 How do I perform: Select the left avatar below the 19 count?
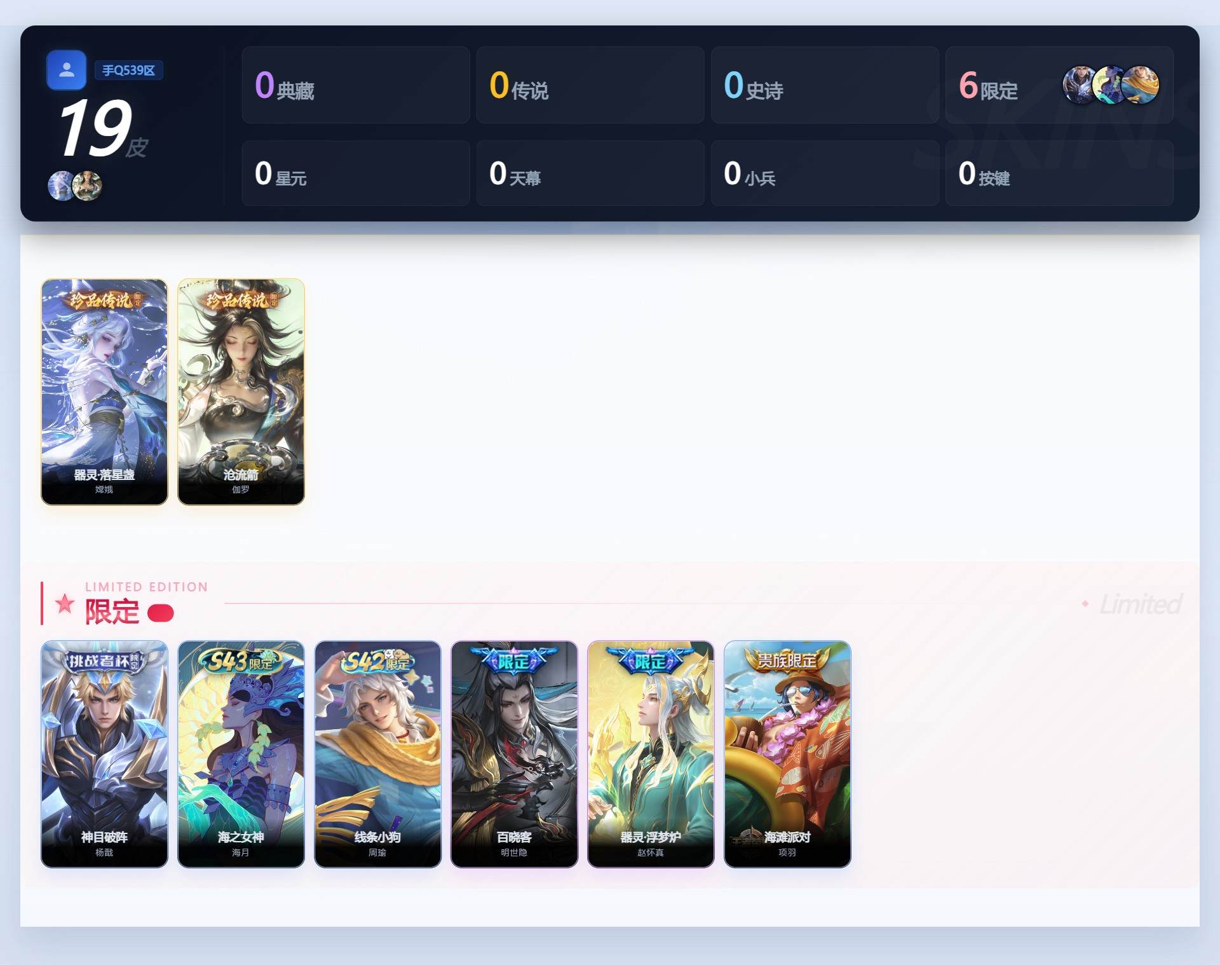62,186
